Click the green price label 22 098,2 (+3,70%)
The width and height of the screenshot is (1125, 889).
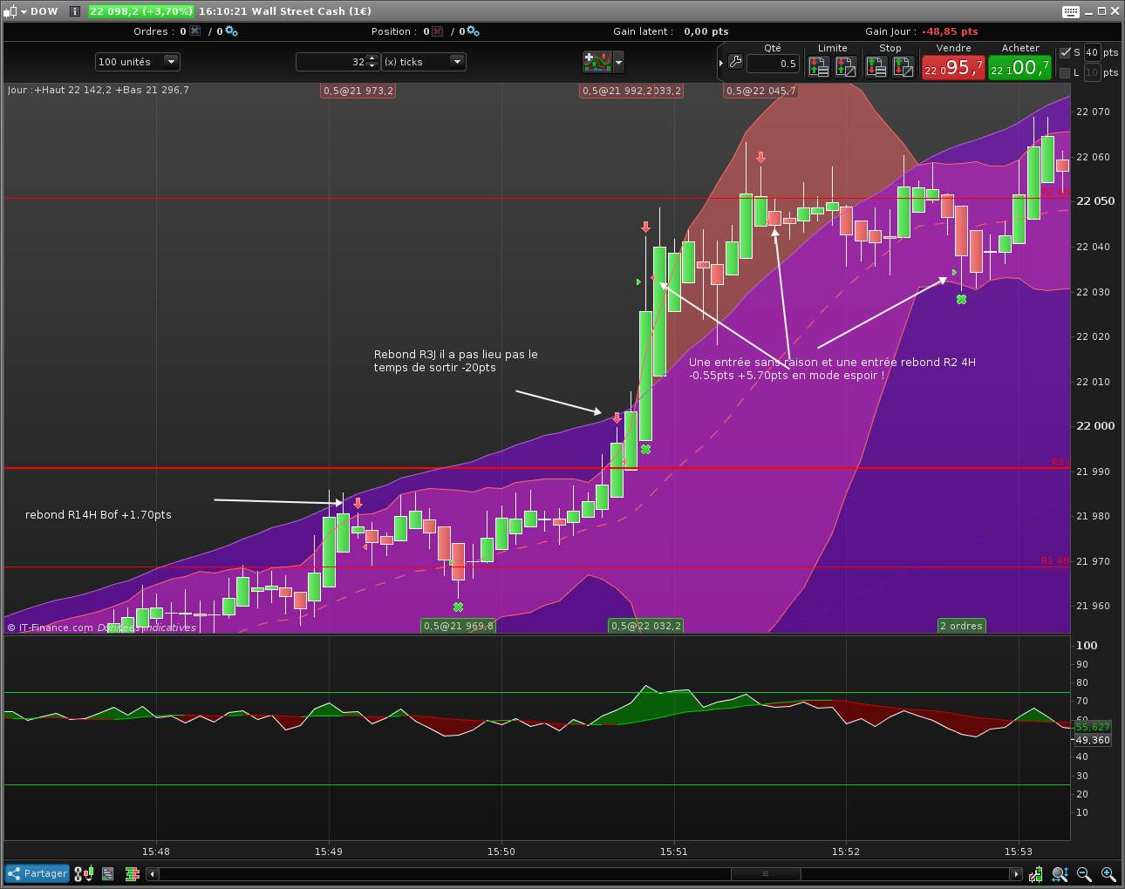click(x=141, y=11)
